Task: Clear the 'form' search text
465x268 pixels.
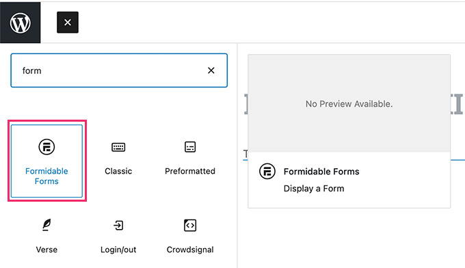Action: pyautogui.click(x=211, y=70)
